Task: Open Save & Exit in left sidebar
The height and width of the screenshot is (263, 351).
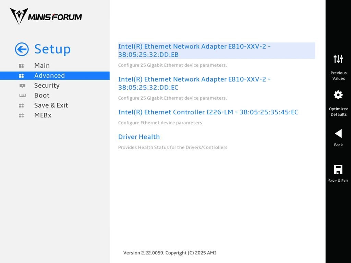Action: point(51,105)
